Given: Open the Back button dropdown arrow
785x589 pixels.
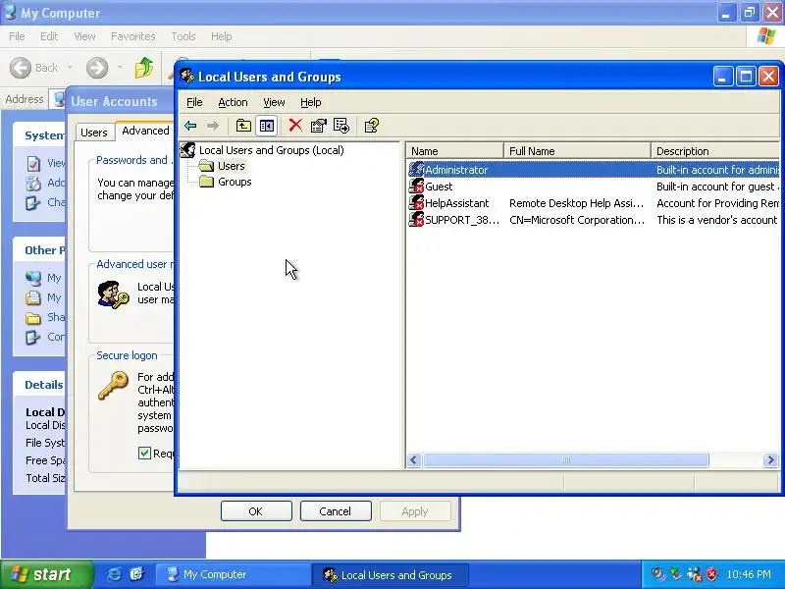Looking at the screenshot, I should pyautogui.click(x=70, y=68).
